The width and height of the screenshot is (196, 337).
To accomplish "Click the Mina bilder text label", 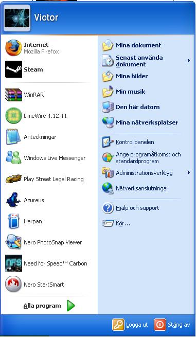I will tap(132, 76).
